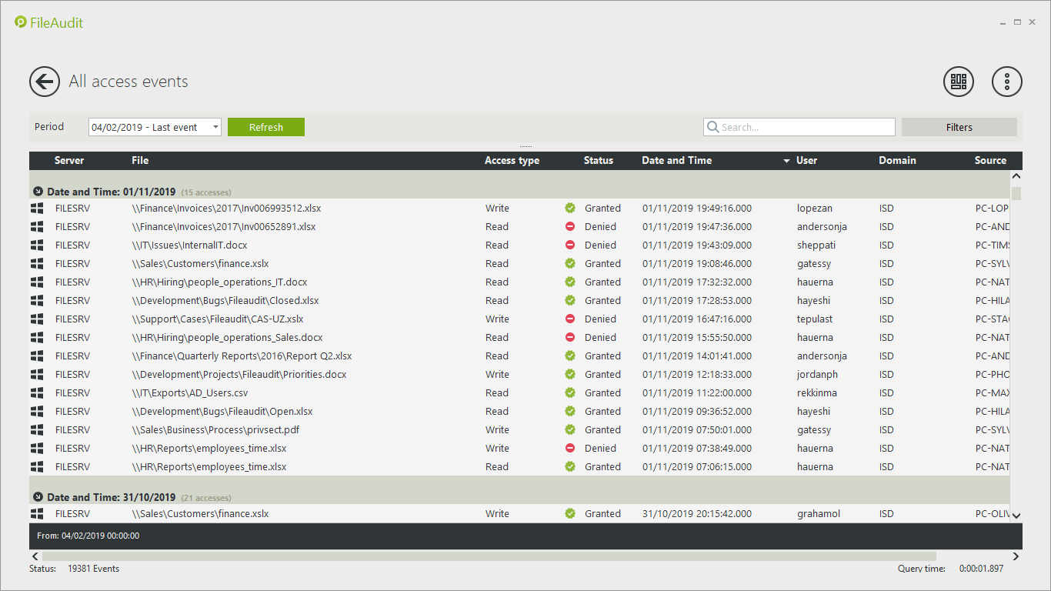Click the FileAudit logo icon
The width and height of the screenshot is (1051, 591).
click(21, 22)
